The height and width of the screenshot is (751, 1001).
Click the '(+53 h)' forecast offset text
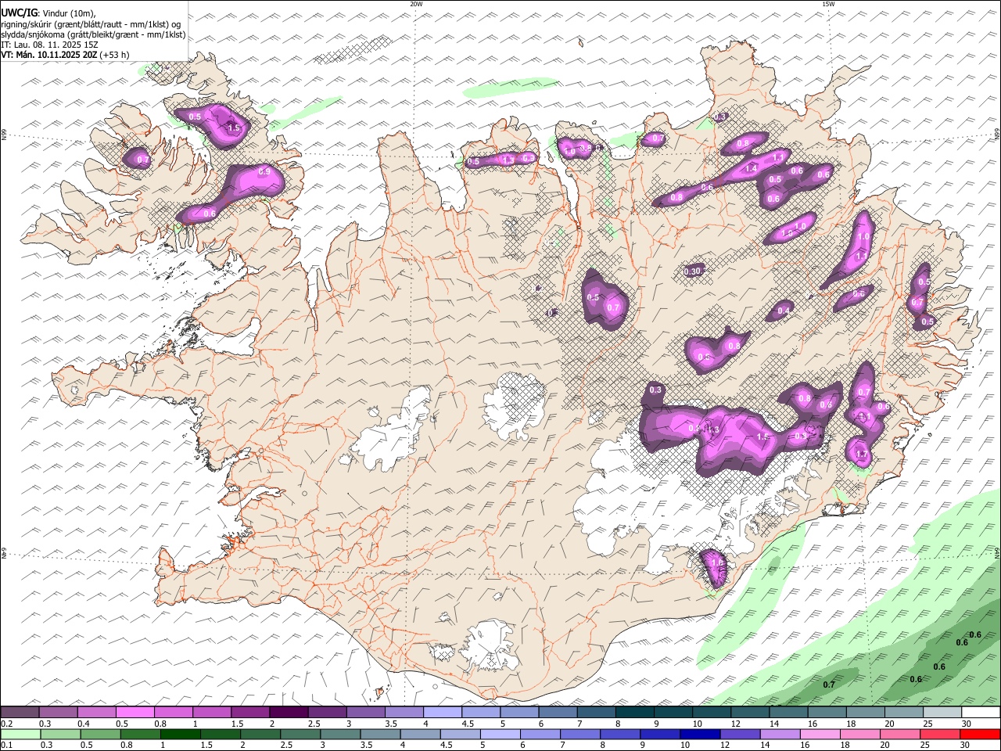(114, 55)
